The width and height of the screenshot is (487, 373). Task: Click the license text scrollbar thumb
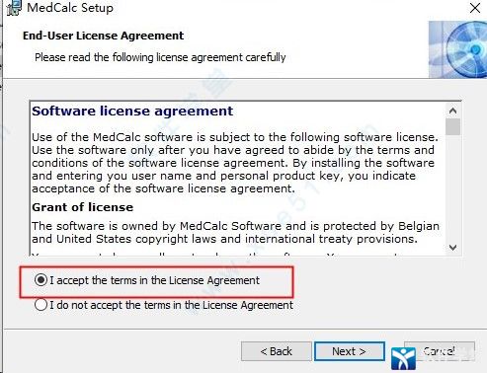click(x=453, y=127)
